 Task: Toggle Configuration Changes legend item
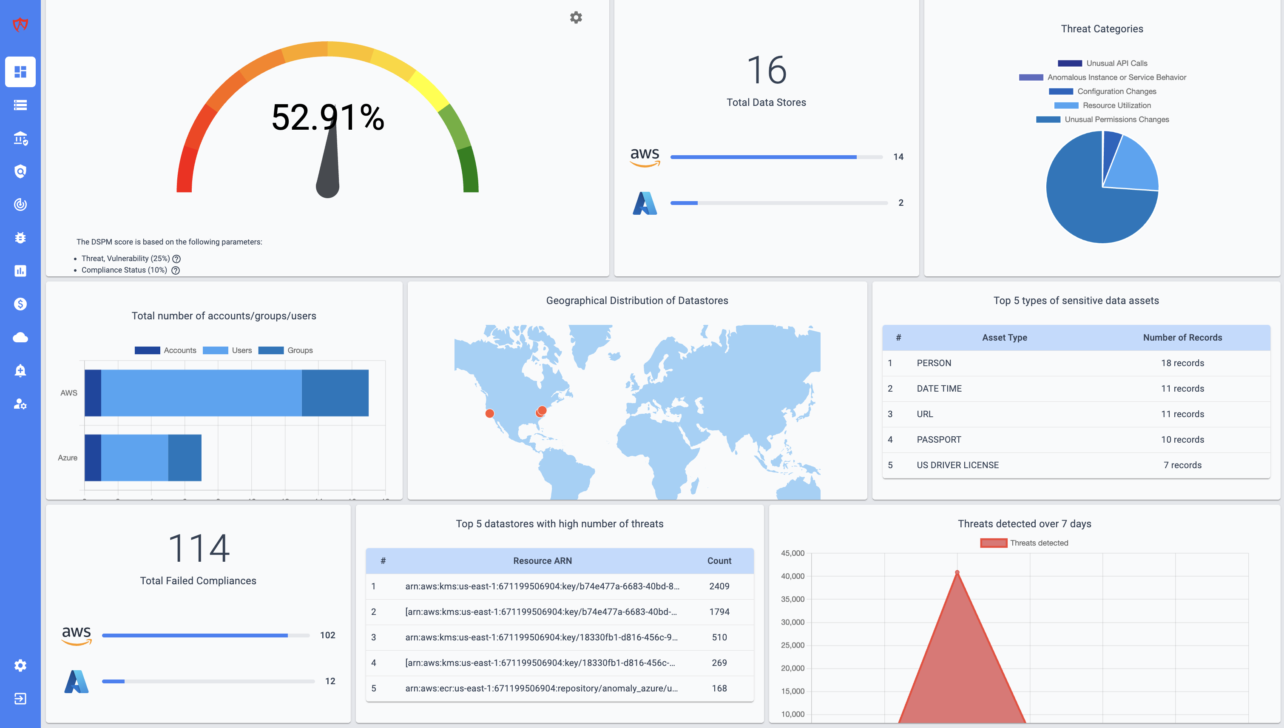coord(1102,91)
